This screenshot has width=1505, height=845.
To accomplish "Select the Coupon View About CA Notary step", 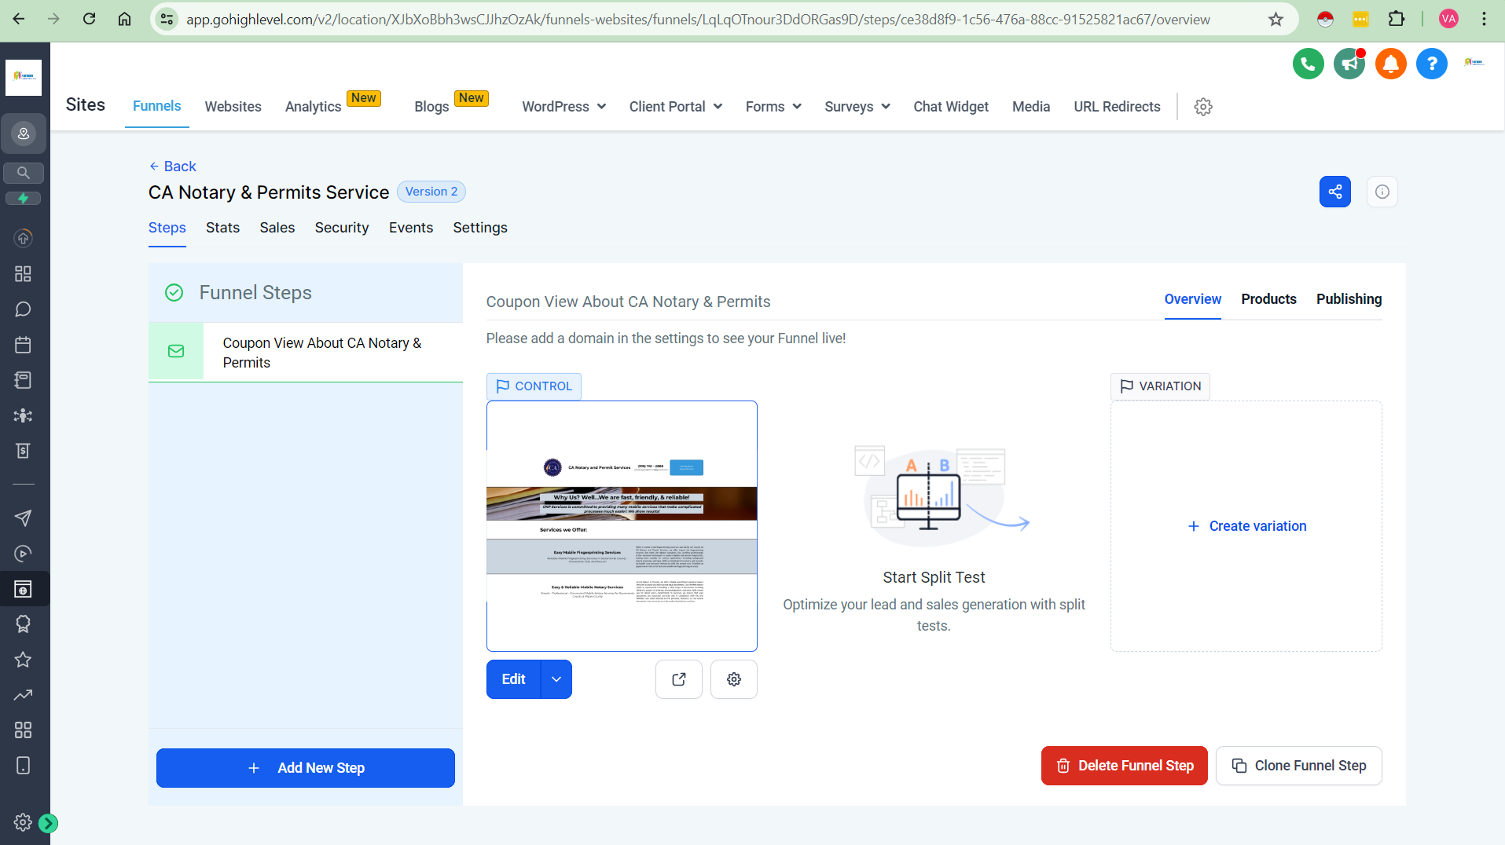I will 306,353.
